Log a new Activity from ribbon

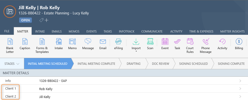(222, 44)
